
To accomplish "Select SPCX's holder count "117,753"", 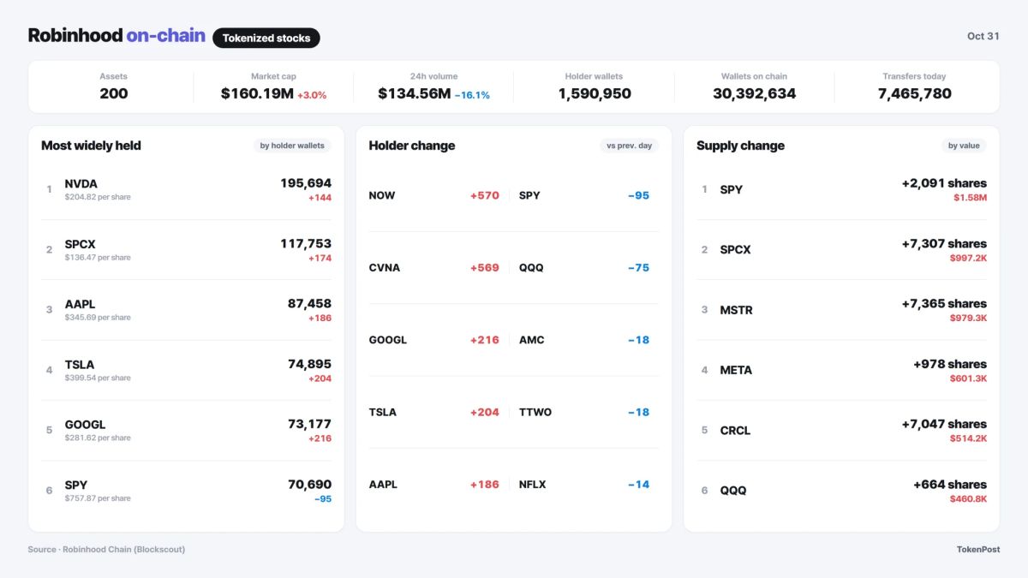I will [x=306, y=244].
